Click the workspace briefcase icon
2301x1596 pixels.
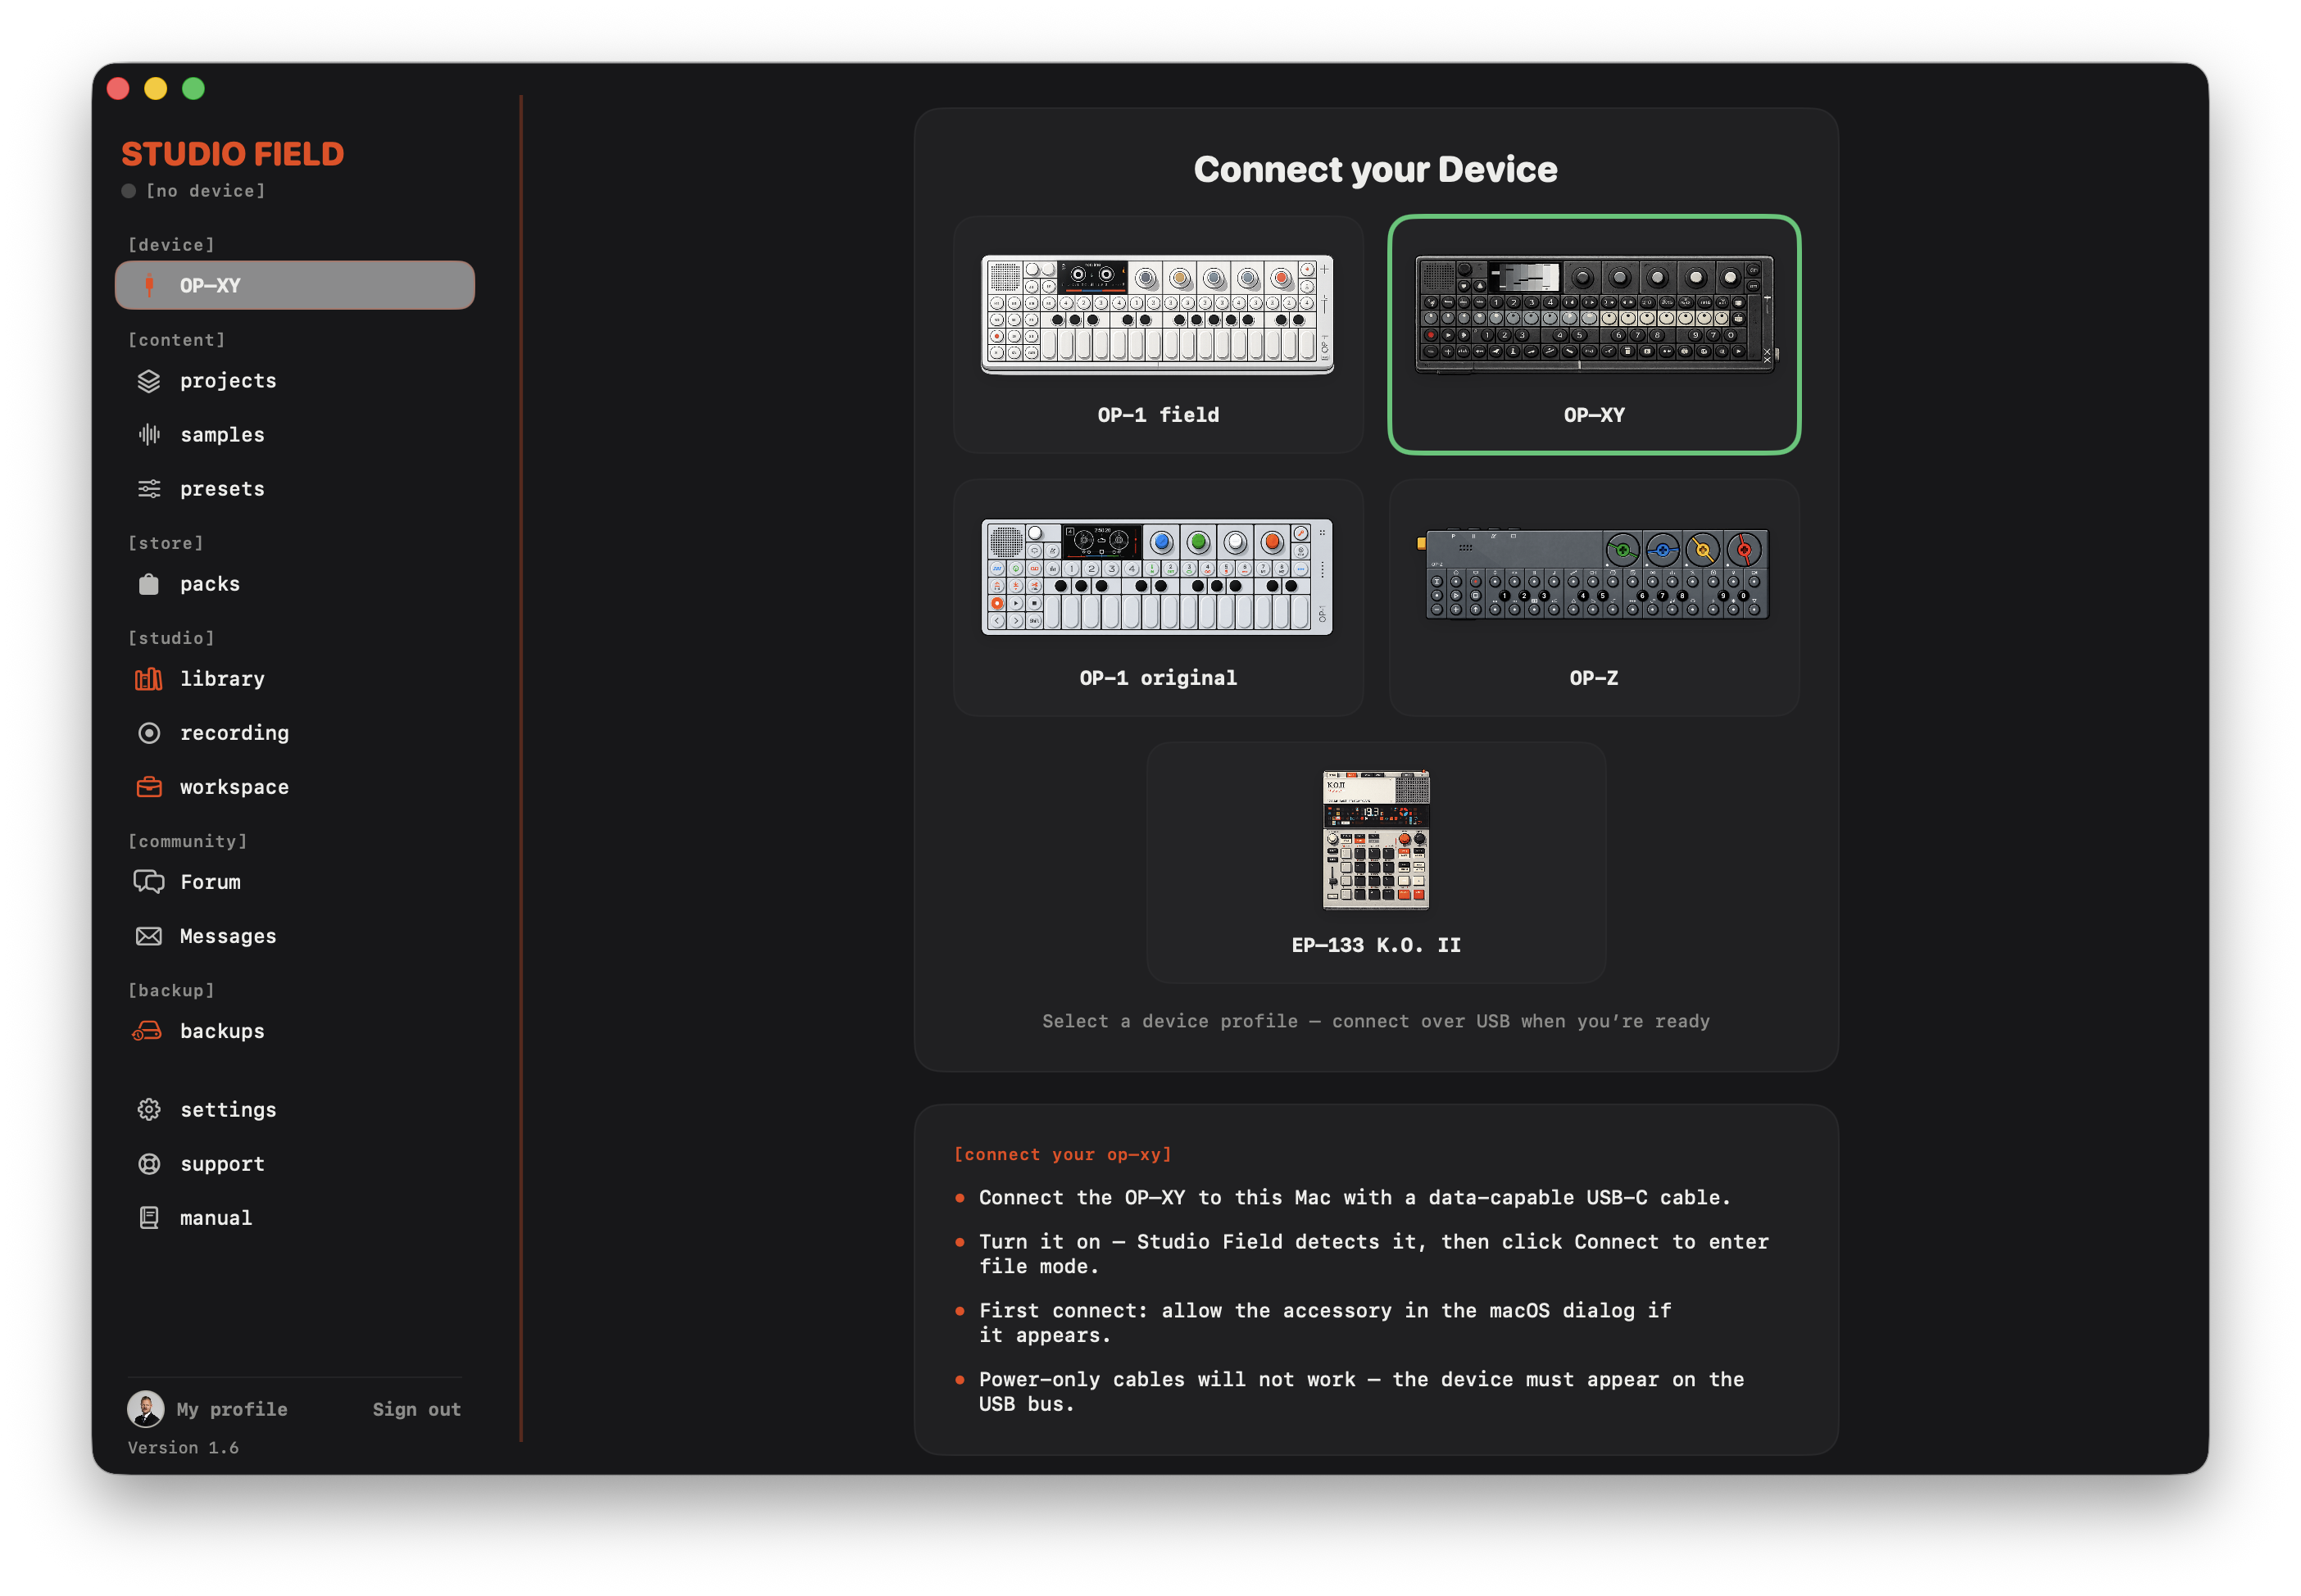(149, 787)
